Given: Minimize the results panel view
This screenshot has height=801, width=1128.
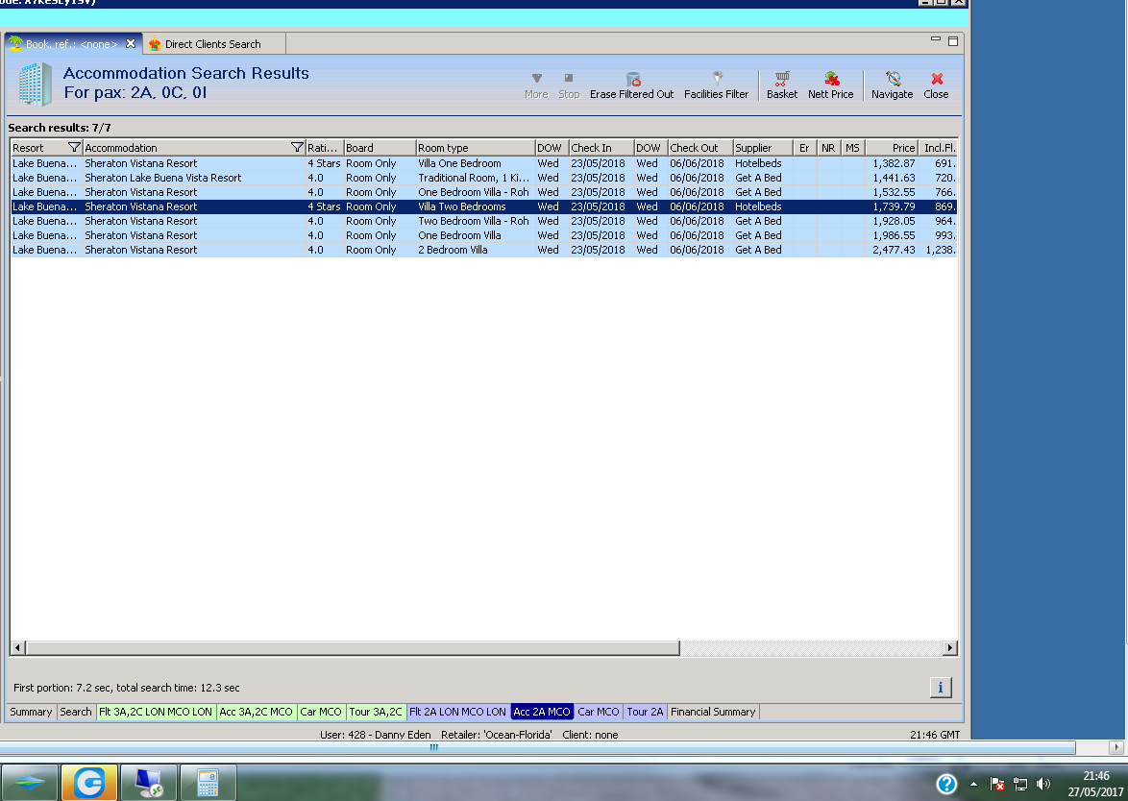Looking at the screenshot, I should [x=935, y=39].
